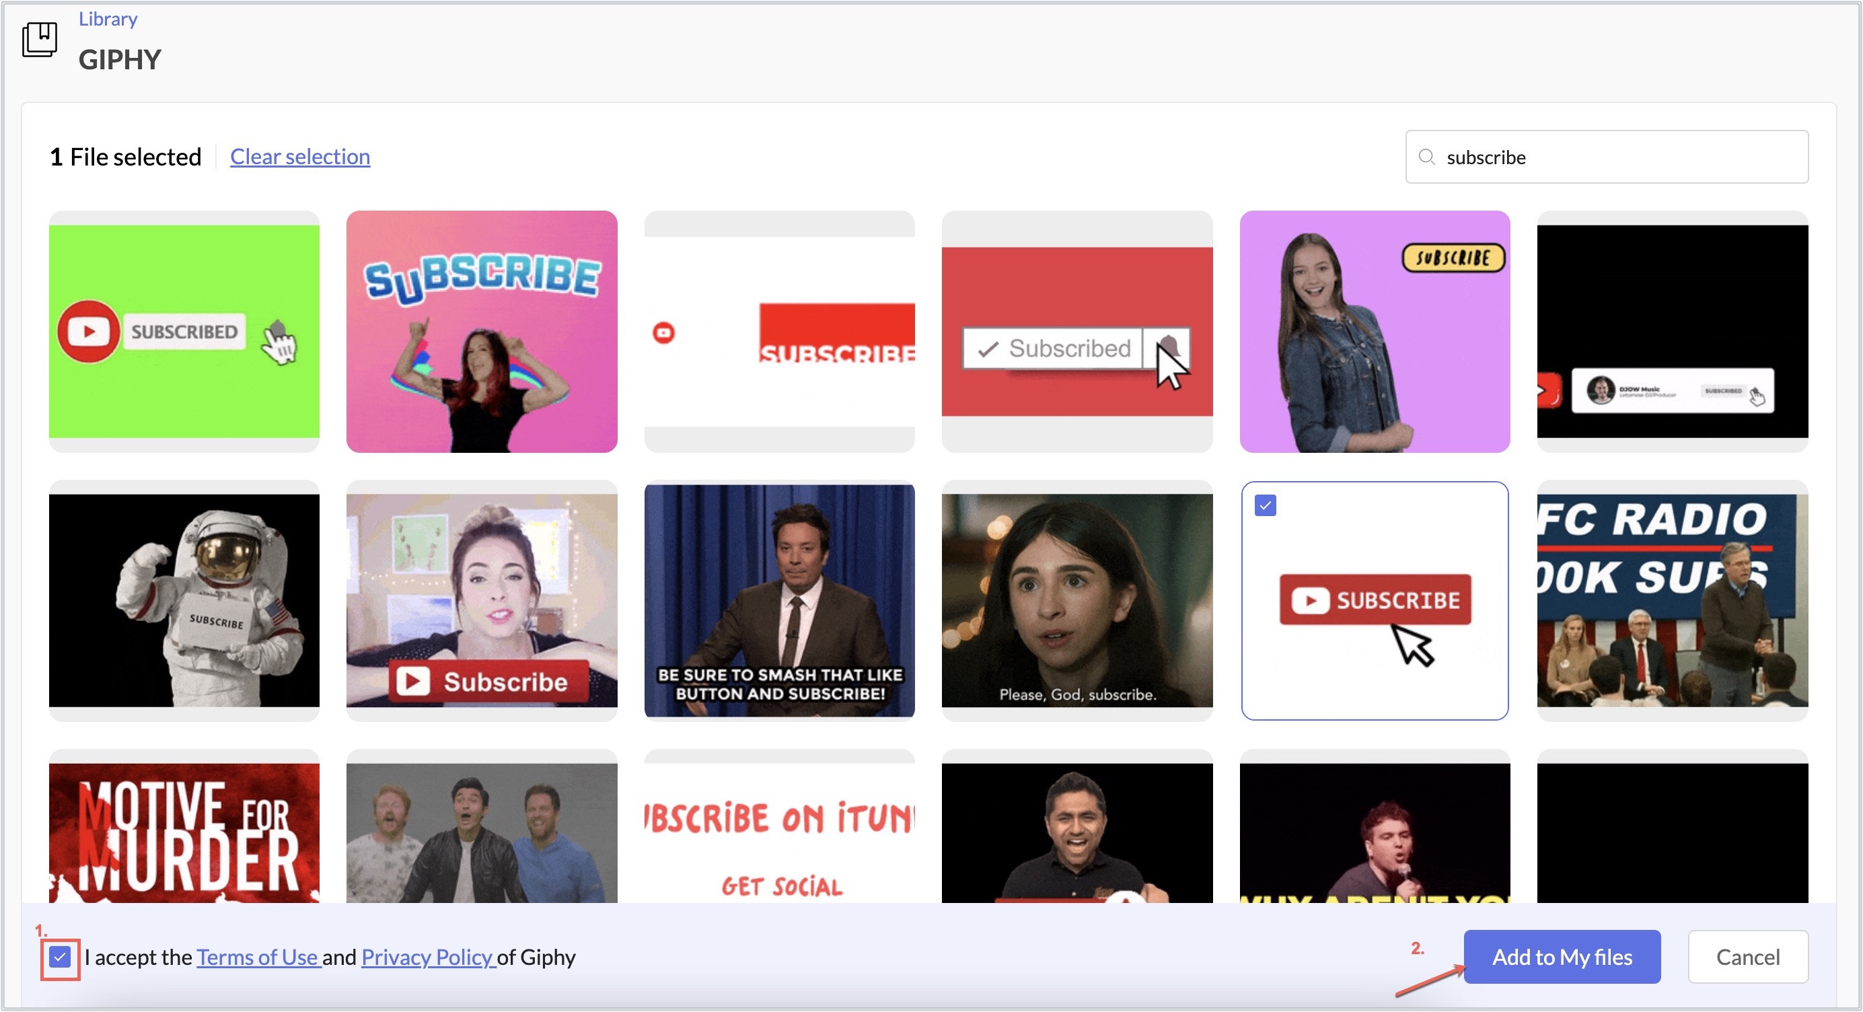The height and width of the screenshot is (1012, 1863).
Task: Select the three cheering men GIF
Action: click(x=482, y=826)
